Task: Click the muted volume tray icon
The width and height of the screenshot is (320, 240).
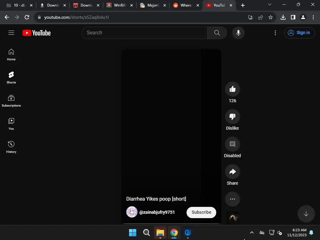Action: (x=280, y=232)
